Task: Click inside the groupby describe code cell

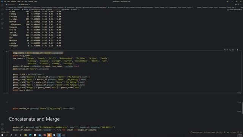Action: 44,108
